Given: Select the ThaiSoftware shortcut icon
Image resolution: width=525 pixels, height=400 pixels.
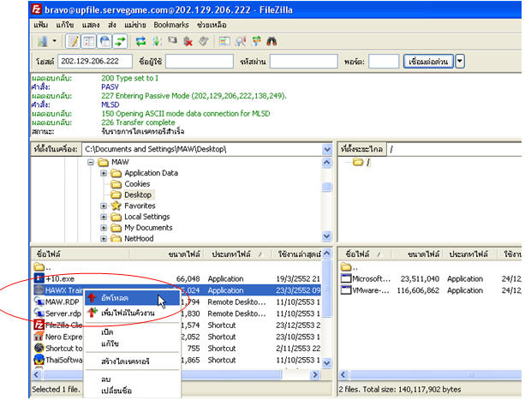Looking at the screenshot, I should click(39, 360).
